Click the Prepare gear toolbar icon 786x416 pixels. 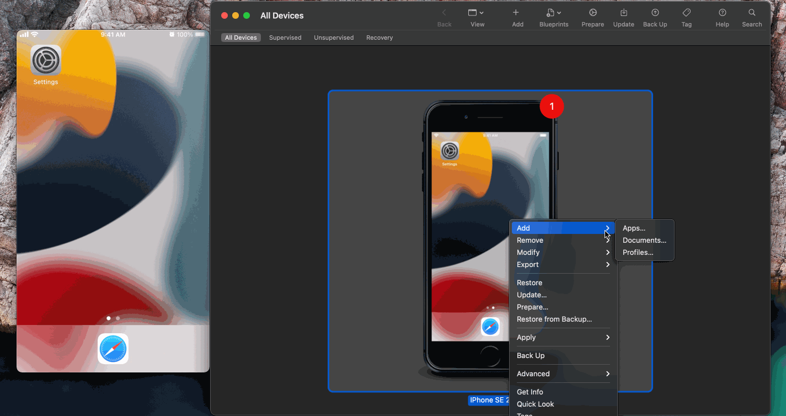(x=593, y=13)
